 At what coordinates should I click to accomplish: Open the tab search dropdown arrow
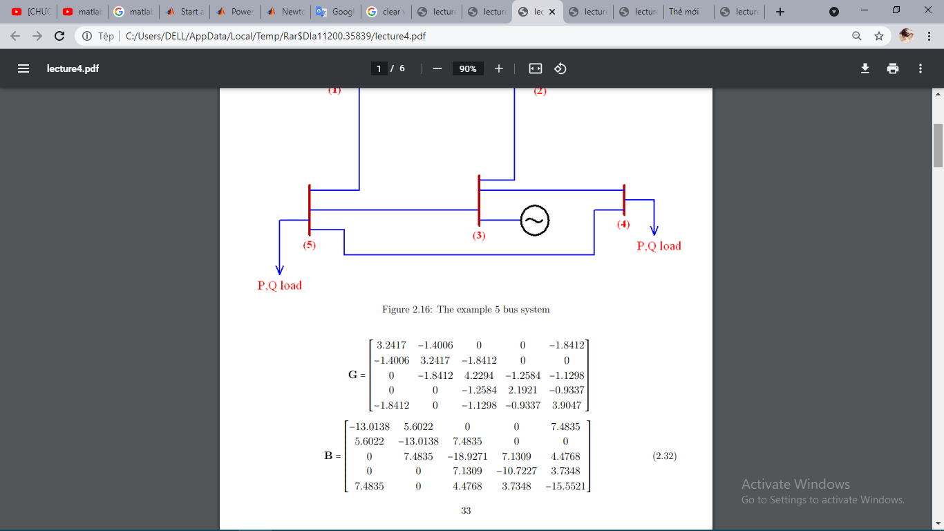pos(834,12)
